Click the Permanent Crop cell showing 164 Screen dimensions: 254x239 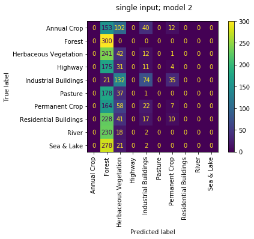point(107,106)
